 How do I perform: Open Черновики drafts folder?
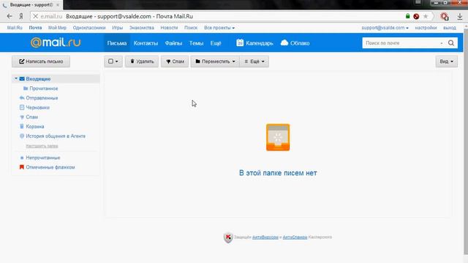pyautogui.click(x=37, y=107)
